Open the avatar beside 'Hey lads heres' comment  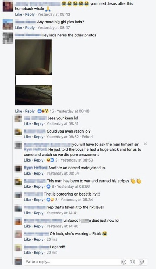[x=8, y=38]
